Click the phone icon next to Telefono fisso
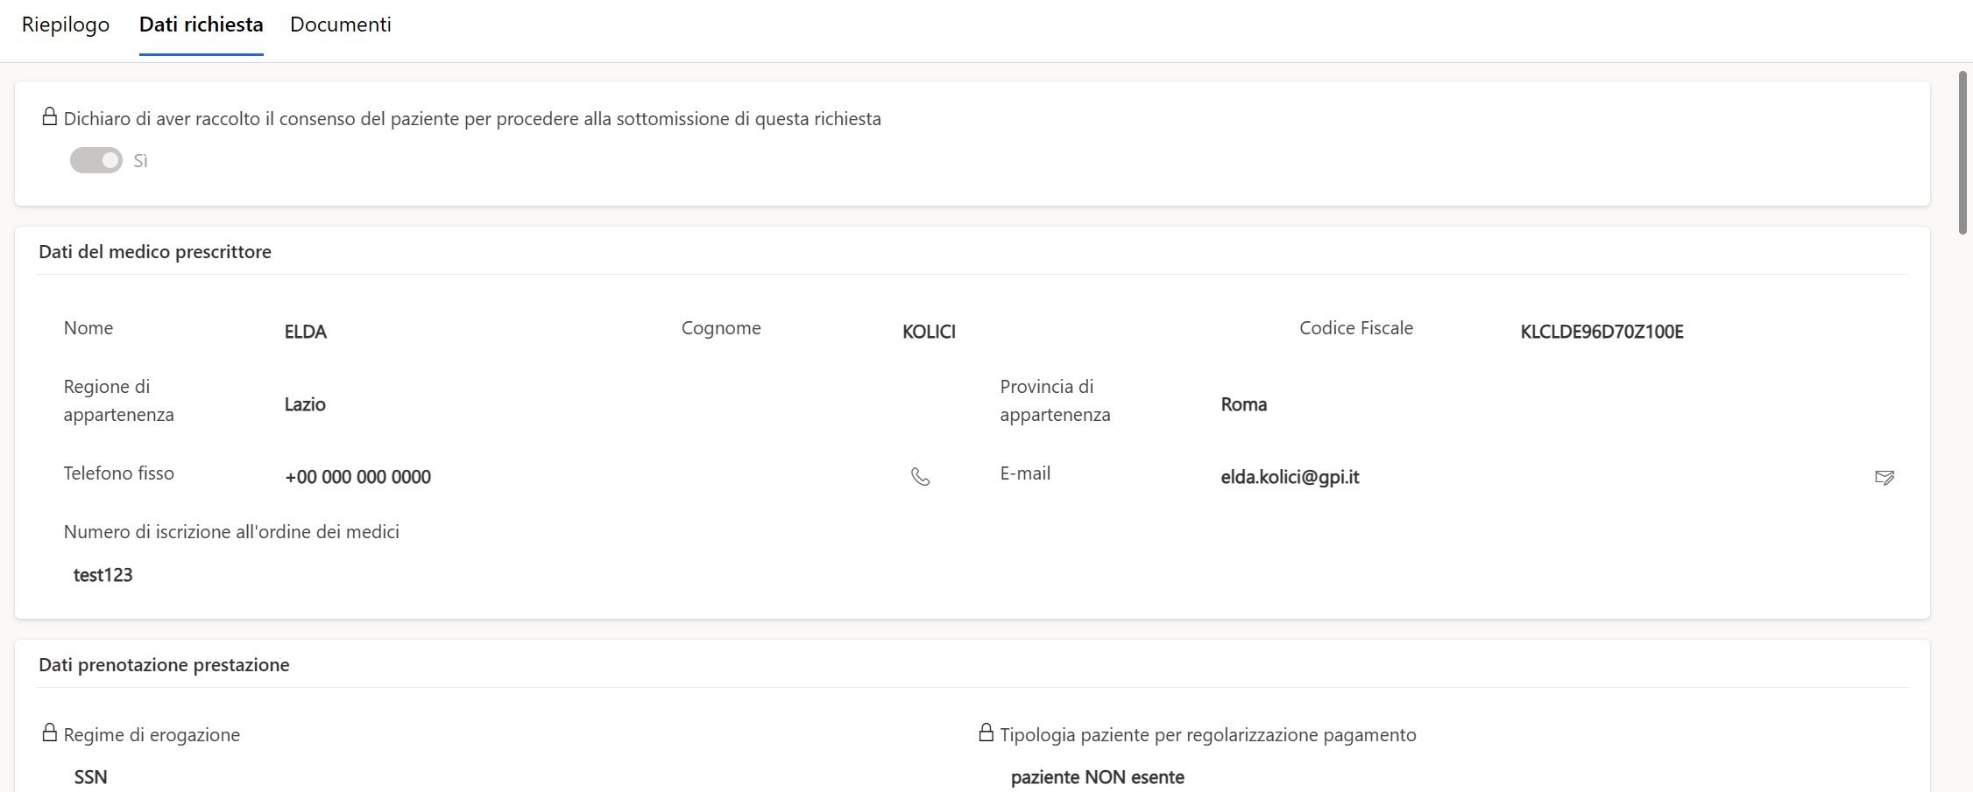 coord(920,477)
